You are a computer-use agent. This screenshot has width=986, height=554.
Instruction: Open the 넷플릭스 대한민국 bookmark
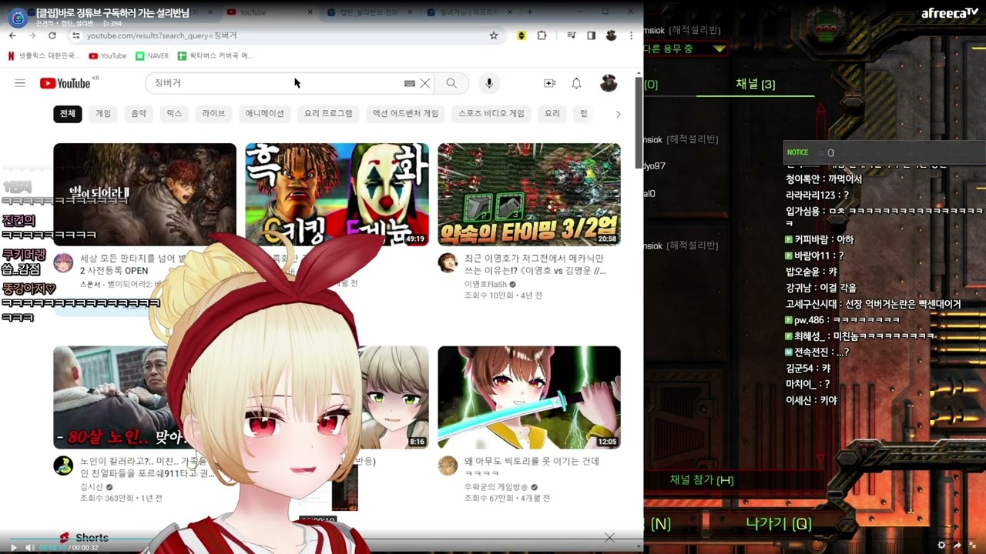point(43,56)
